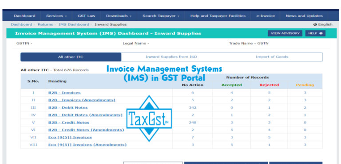Viewport: 341px width, 164px height.
Task: Select e-Invoice in the navigation bar
Action: [266, 16]
